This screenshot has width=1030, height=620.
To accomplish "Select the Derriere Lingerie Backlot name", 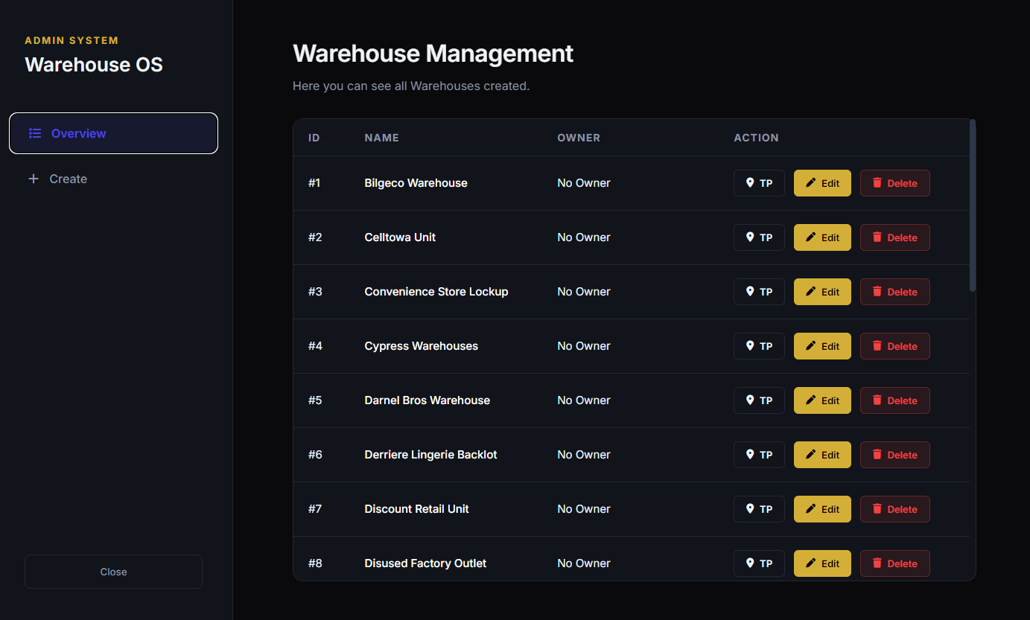I will [430, 455].
